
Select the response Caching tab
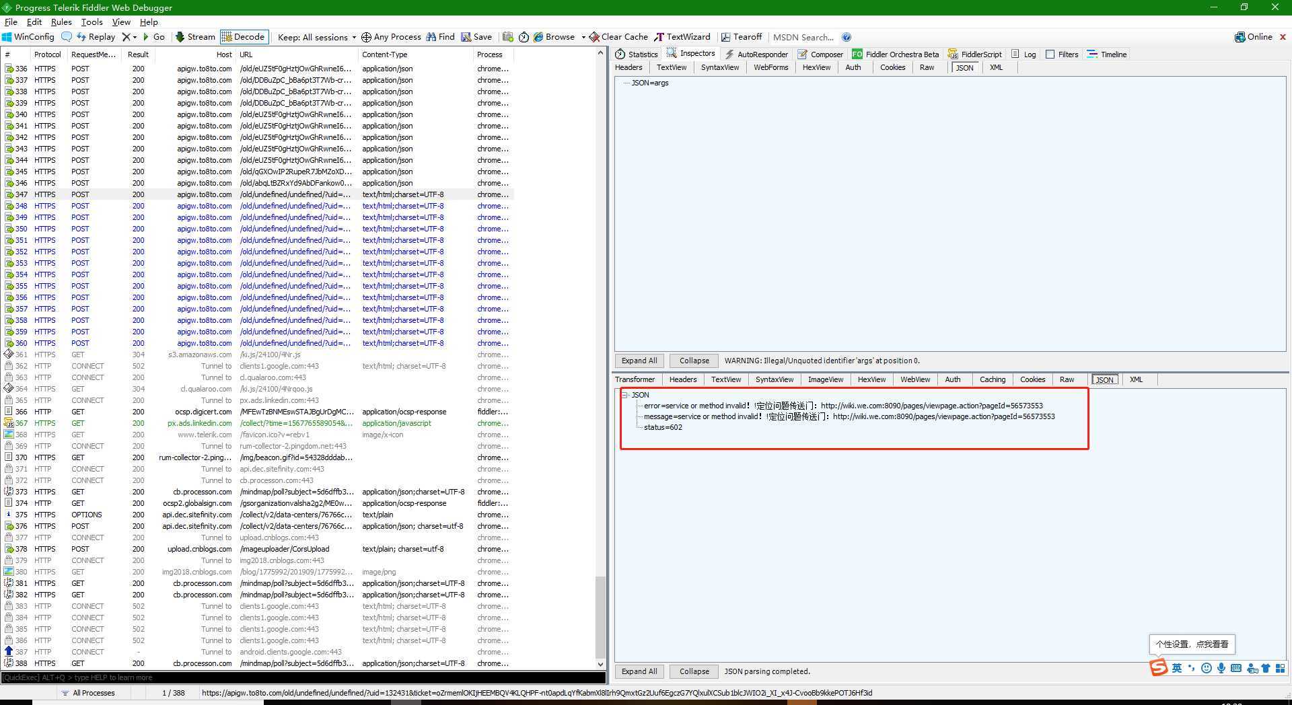(x=992, y=379)
